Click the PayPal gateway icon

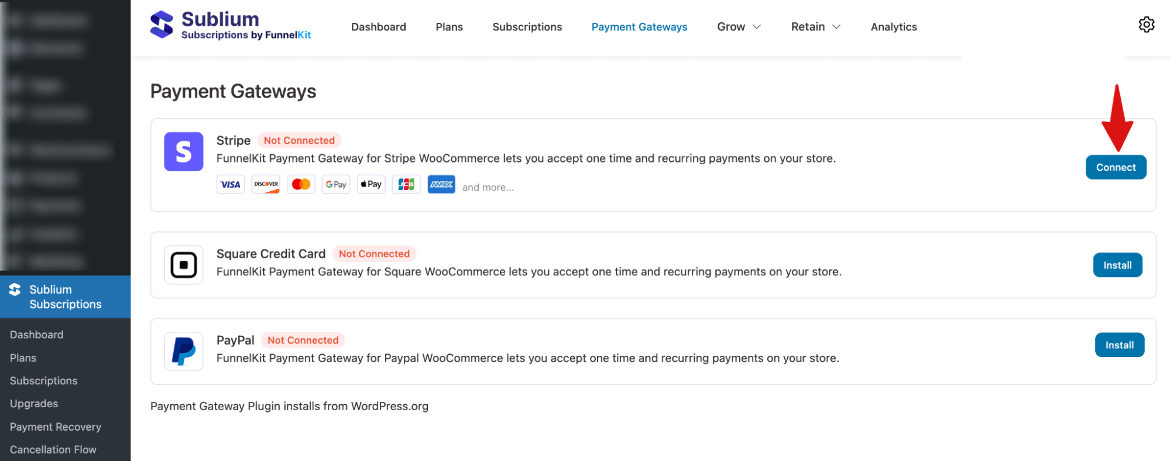183,351
